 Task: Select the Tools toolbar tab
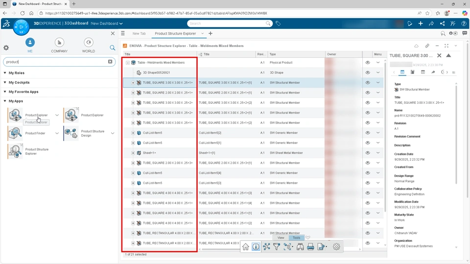click(x=297, y=238)
